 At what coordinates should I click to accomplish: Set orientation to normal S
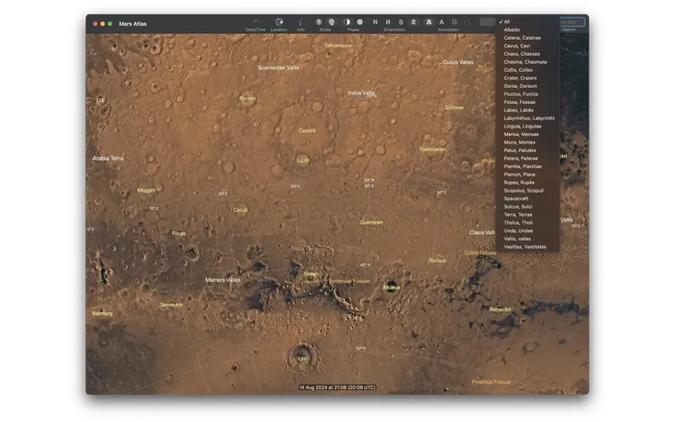pyautogui.click(x=401, y=22)
